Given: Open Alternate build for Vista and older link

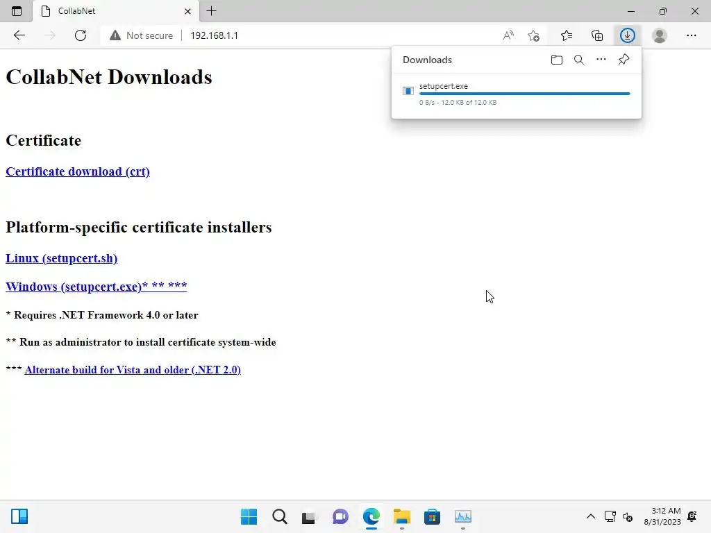Looking at the screenshot, I should pyautogui.click(x=133, y=370).
